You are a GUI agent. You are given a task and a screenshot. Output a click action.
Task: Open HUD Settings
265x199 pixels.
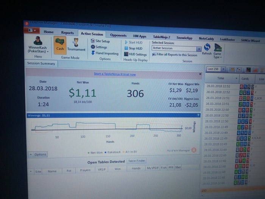pyautogui.click(x=136, y=54)
